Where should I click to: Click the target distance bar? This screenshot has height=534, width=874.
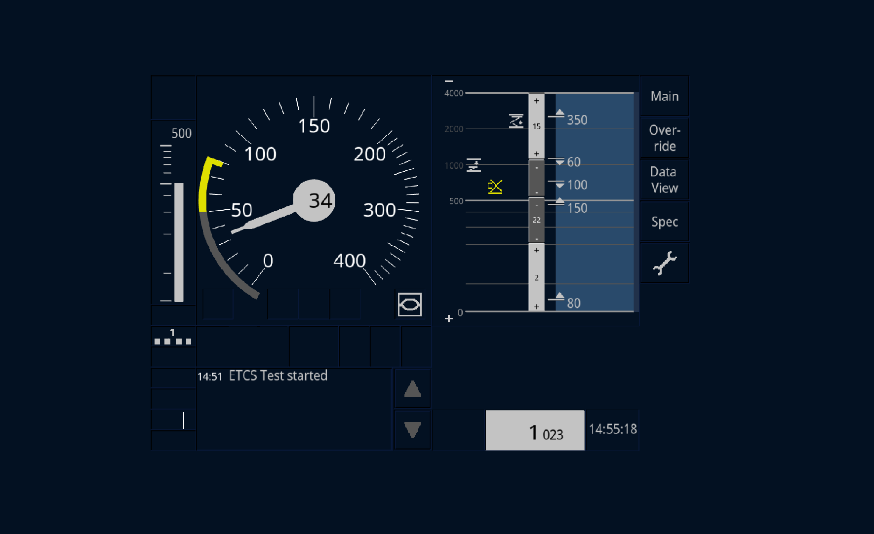coord(179,242)
